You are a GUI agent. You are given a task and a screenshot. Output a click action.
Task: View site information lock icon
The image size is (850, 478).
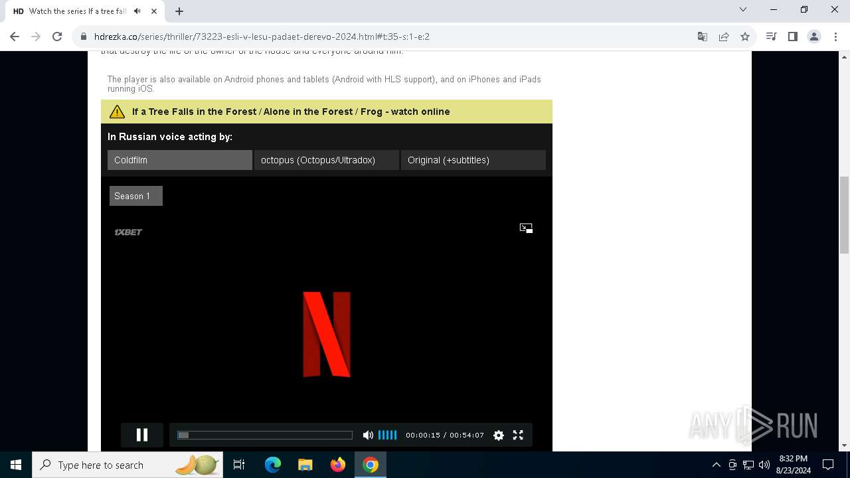pyautogui.click(x=84, y=37)
